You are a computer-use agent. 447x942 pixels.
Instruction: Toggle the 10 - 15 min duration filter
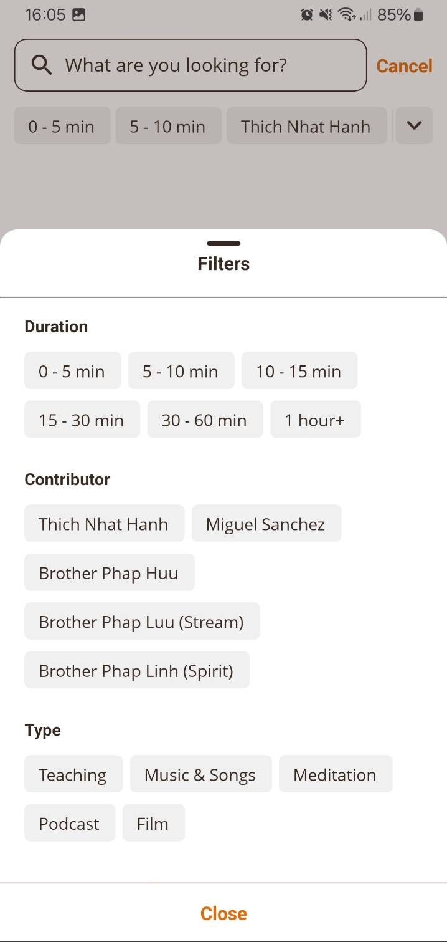pos(299,371)
